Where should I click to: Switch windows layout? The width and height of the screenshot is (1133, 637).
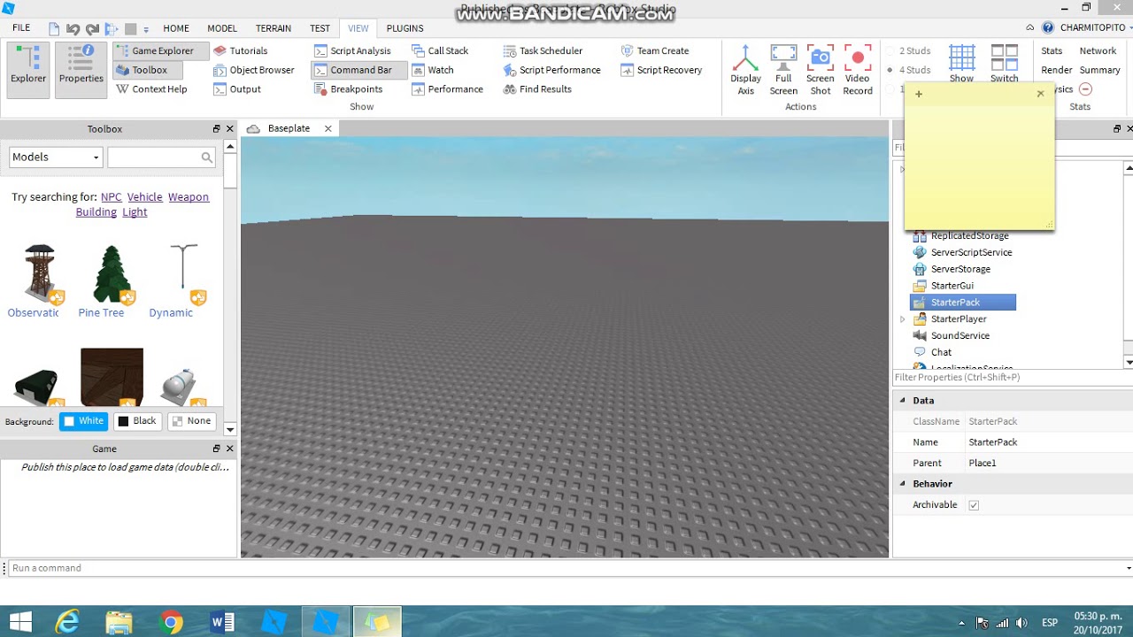[1004, 64]
